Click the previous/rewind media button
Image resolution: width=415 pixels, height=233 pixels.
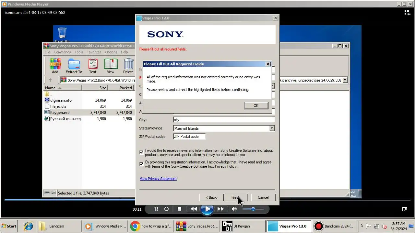click(194, 209)
